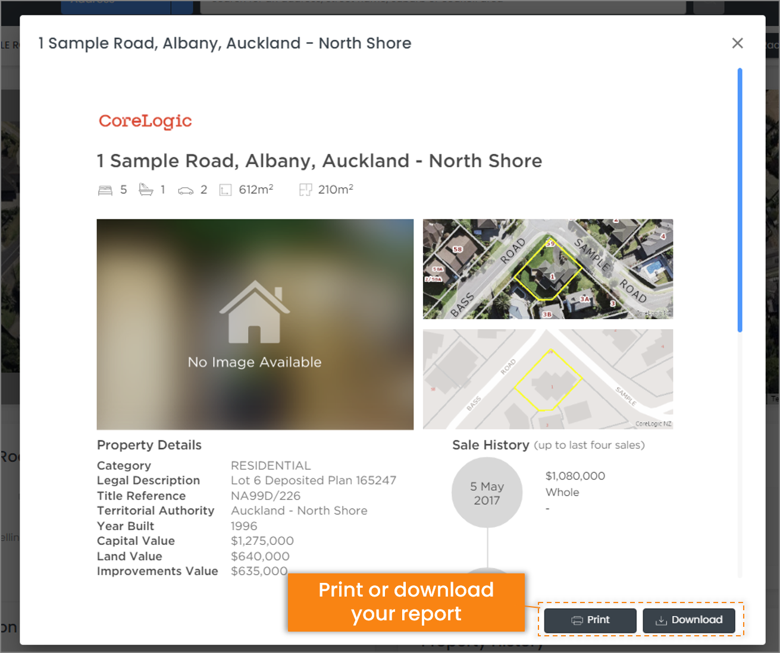The height and width of the screenshot is (653, 780).
Task: Open the aerial satellite map thumbnail
Action: click(x=548, y=269)
